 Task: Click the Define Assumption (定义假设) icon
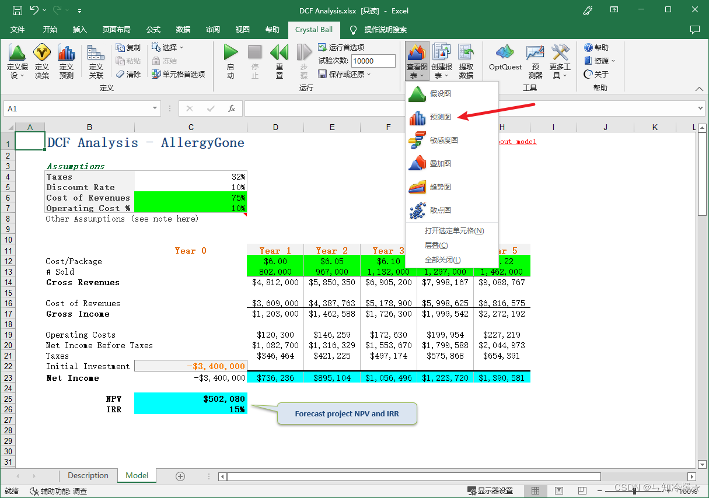(x=17, y=61)
